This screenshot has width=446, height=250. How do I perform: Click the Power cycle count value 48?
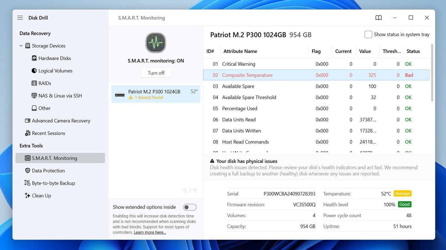coord(409,216)
